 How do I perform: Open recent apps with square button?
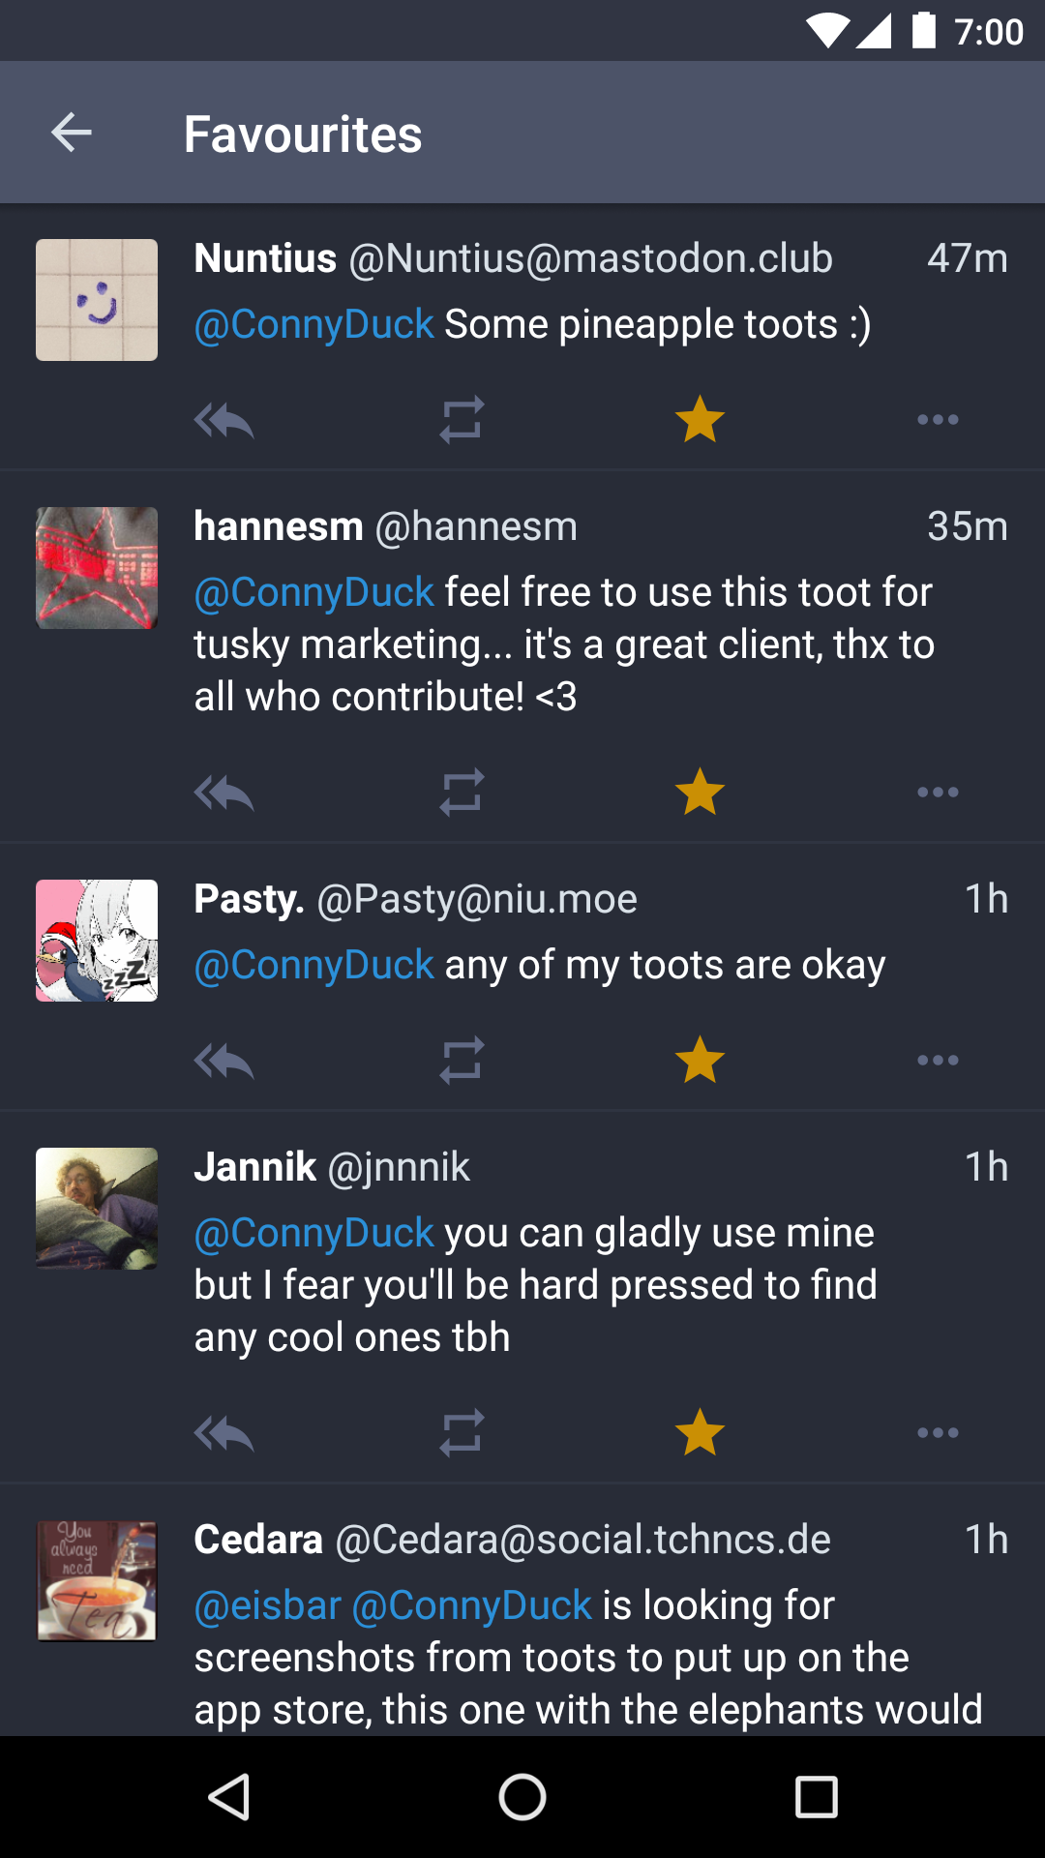(x=816, y=1798)
